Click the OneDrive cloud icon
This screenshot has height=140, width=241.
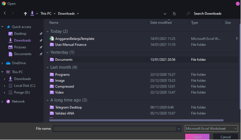click(8, 63)
